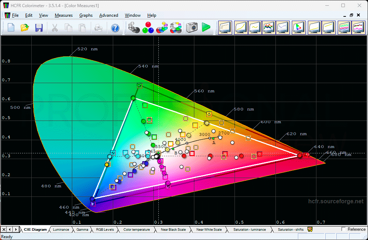This screenshot has height=240, width=368.
Task: Measure gray scale with gray spheres icon
Action: tap(134, 27)
